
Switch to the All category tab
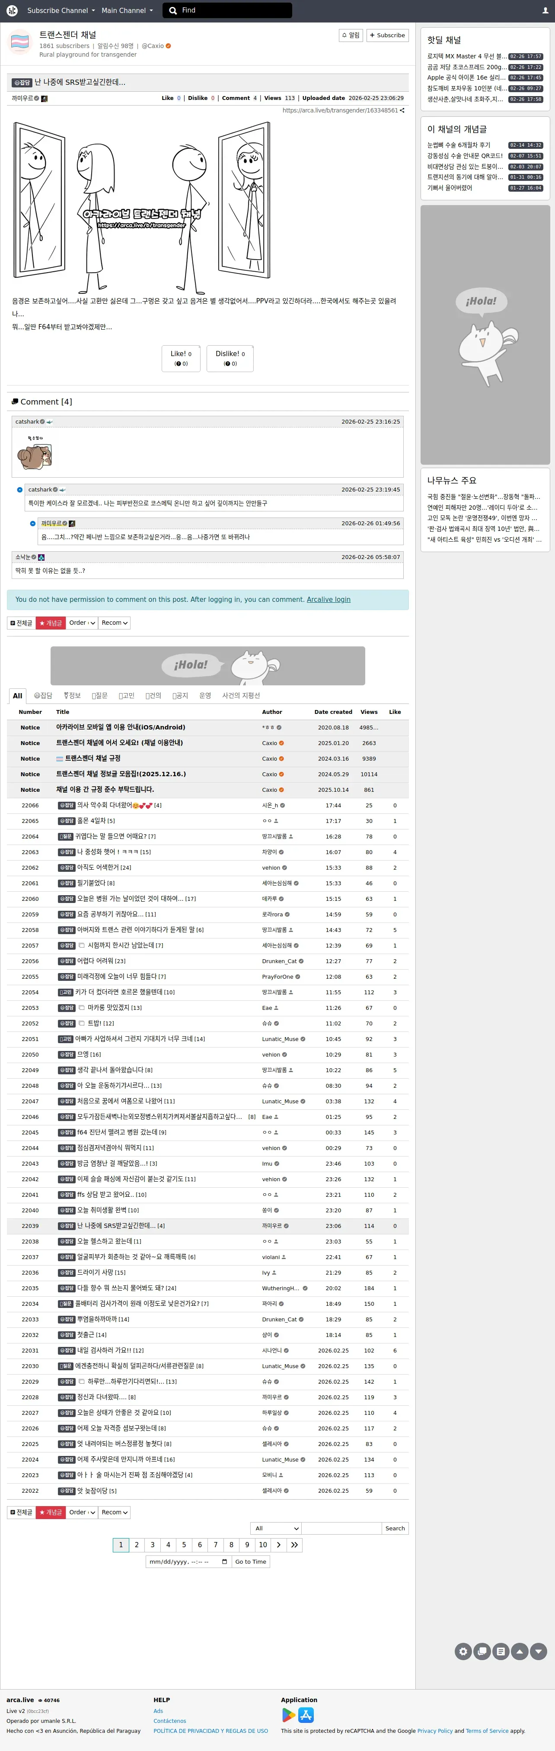(x=18, y=695)
